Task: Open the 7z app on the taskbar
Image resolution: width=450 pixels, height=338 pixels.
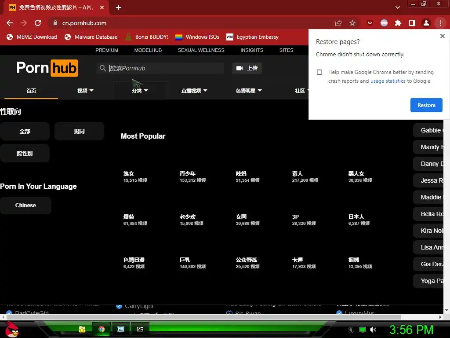Action: click(x=140, y=329)
